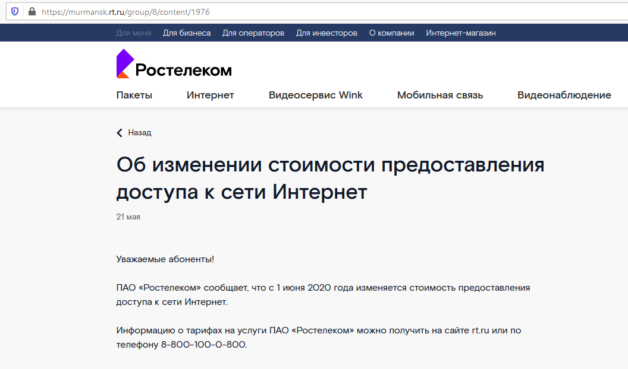This screenshot has height=369, width=628.
Task: Open the 'Для бизнеса' section
Action: [187, 33]
